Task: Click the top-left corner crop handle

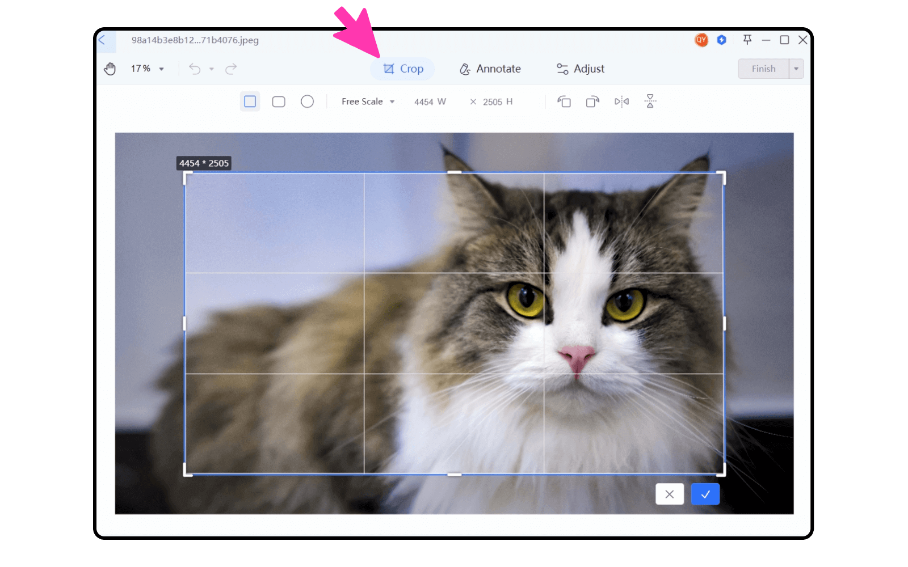Action: pyautogui.click(x=187, y=176)
